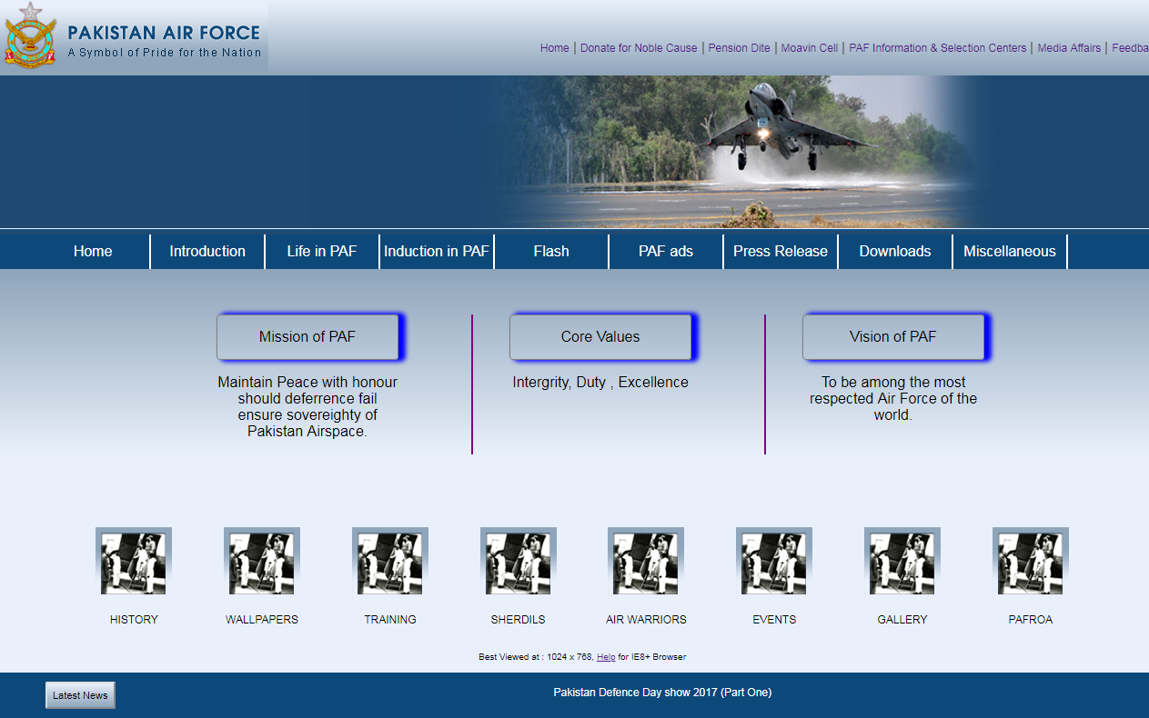Select the Press Release menu item
The height and width of the screenshot is (718, 1149).
coord(781,252)
